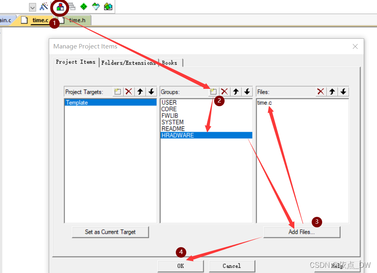Delete selected Project Target

[x=129, y=92]
